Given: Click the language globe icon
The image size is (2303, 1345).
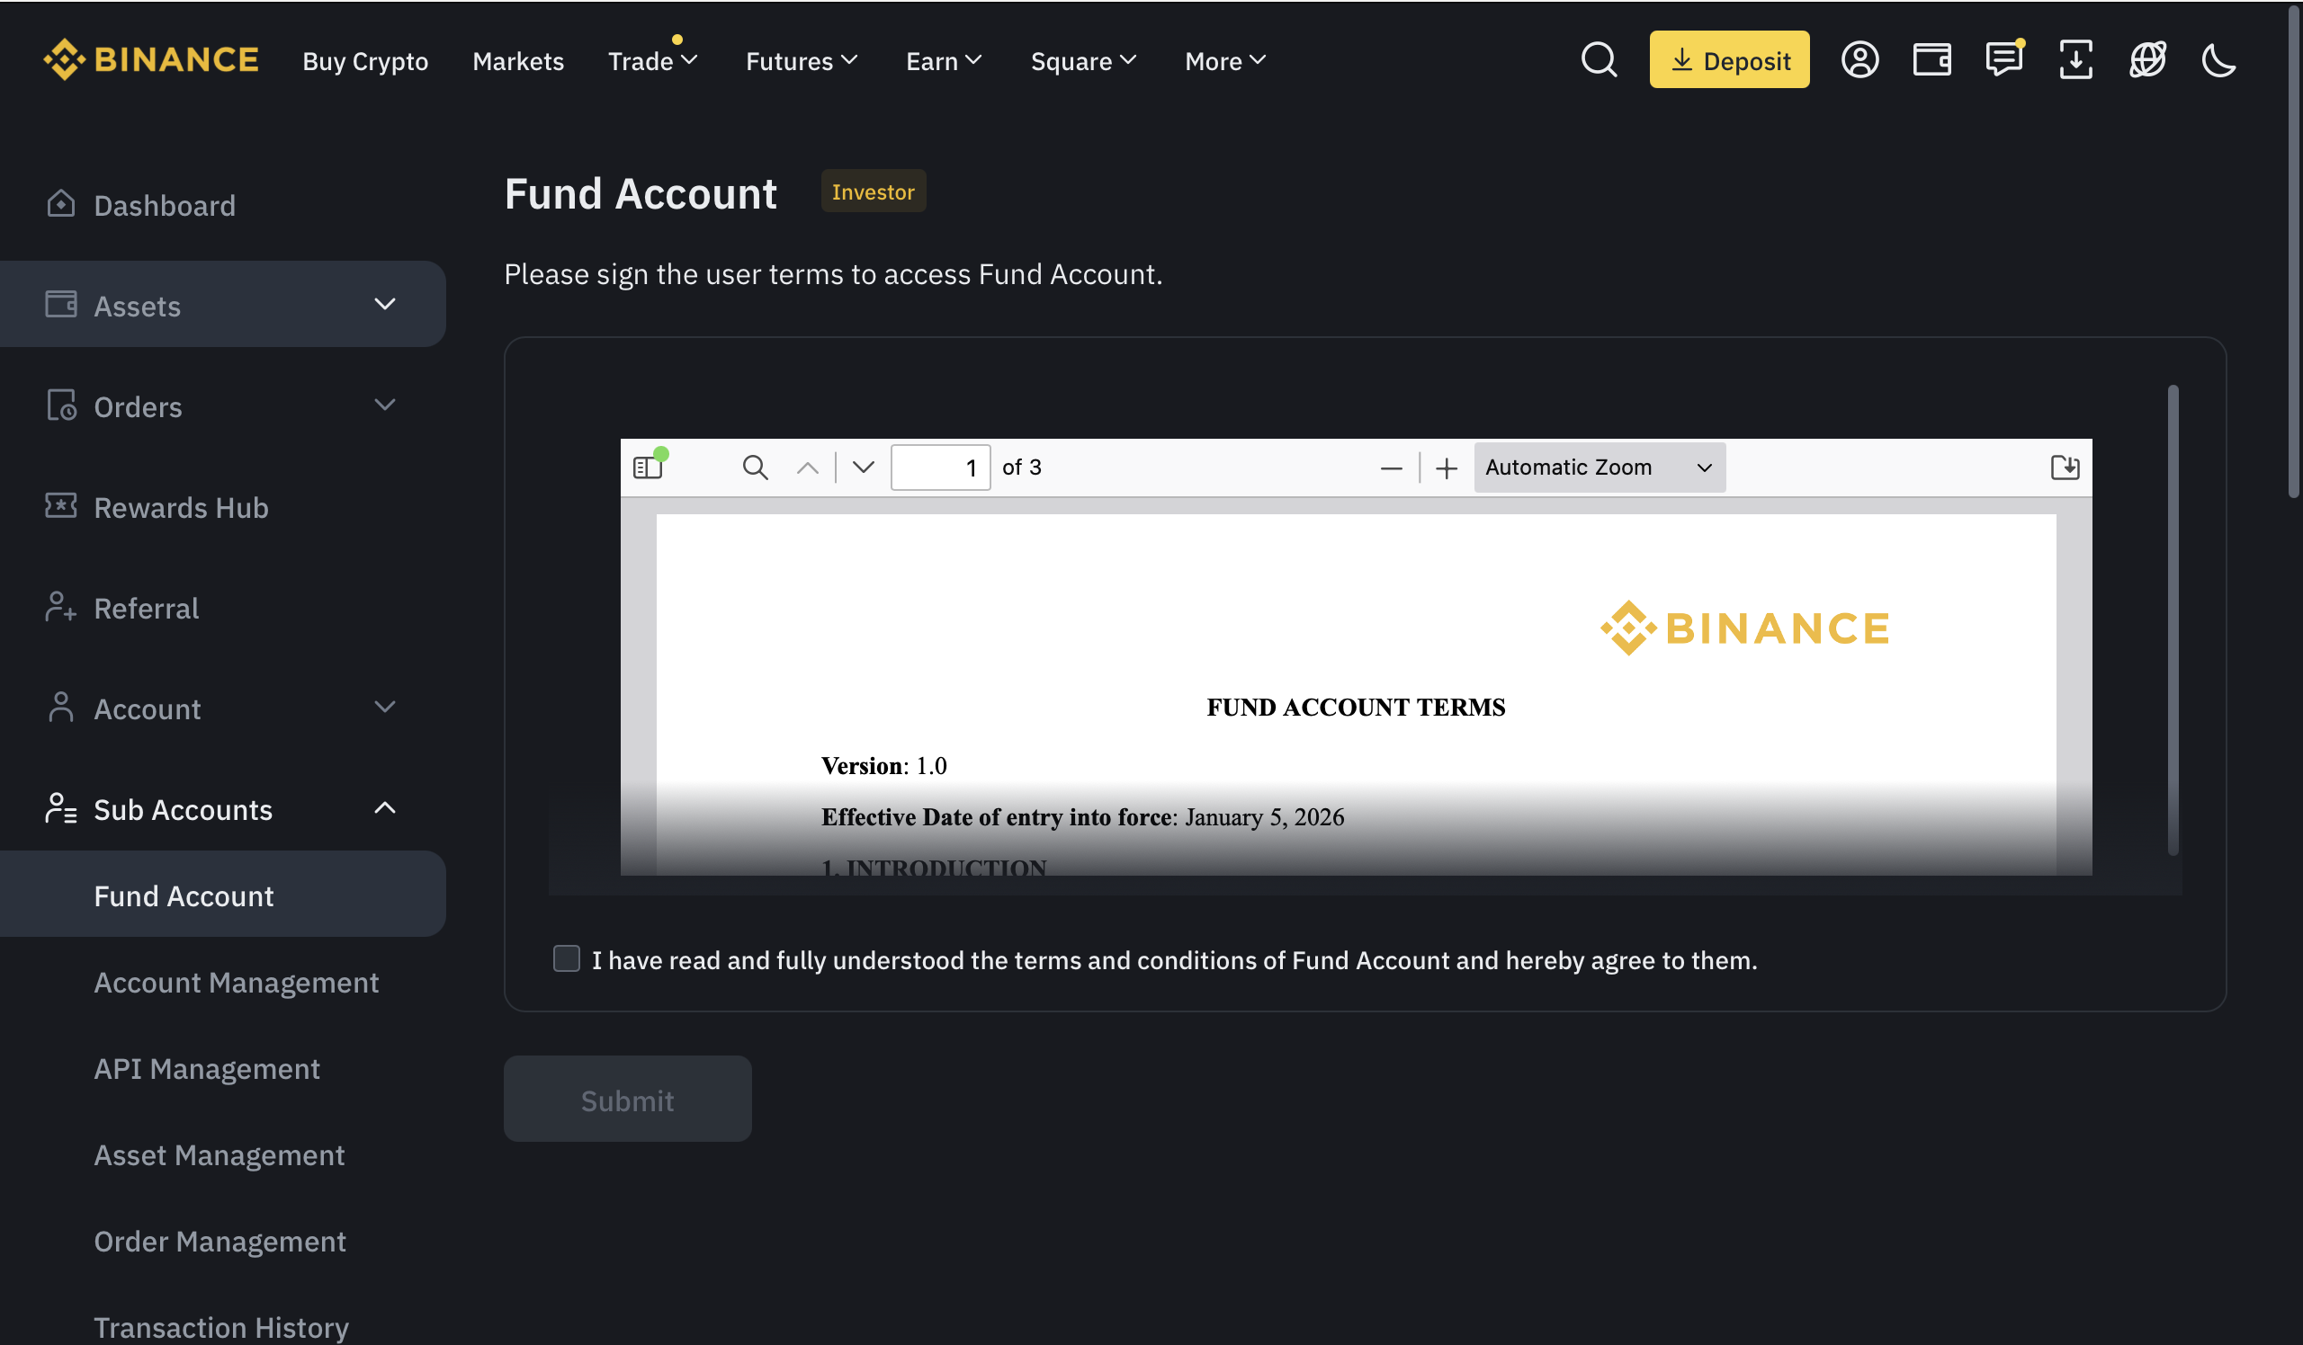Looking at the screenshot, I should [x=2146, y=60].
